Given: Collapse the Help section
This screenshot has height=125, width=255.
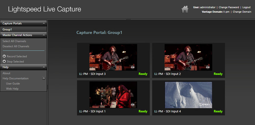Looking at the screenshot, I should 44,67.
